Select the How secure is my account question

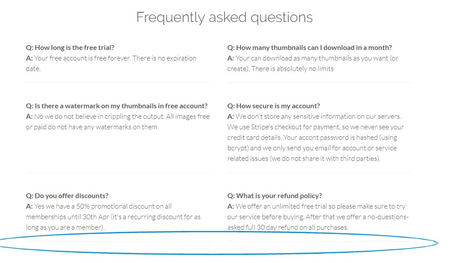(273, 106)
